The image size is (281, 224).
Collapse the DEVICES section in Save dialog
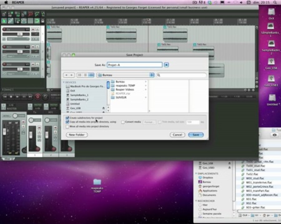[x=64, y=82]
